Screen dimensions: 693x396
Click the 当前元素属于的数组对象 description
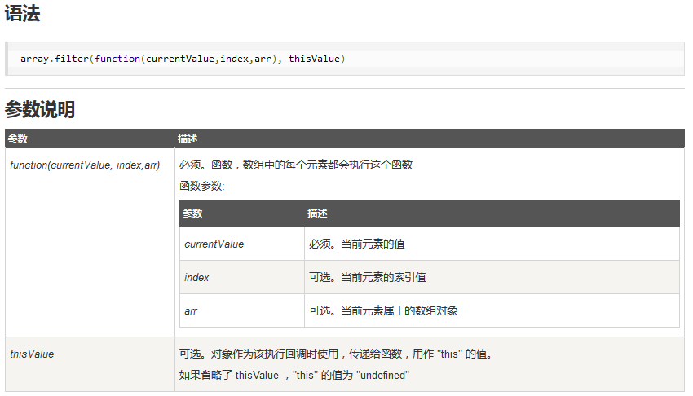(399, 310)
